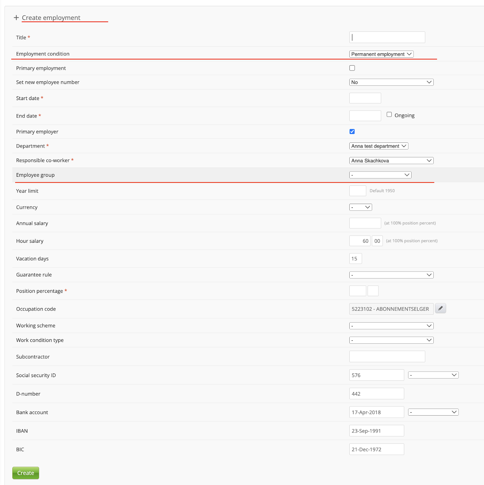Open the Set new employee number dropdown
The width and height of the screenshot is (484, 485).
(x=391, y=82)
